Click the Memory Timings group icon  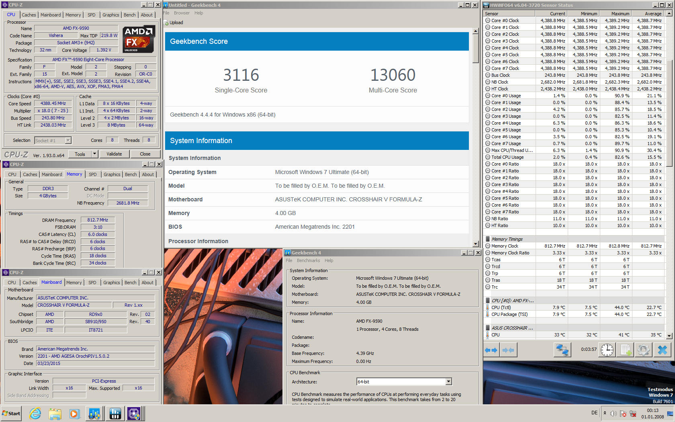pyautogui.click(x=488, y=239)
